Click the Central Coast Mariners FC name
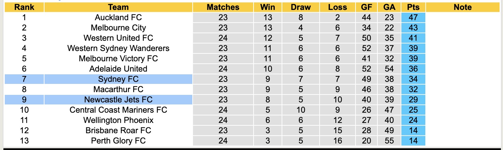The width and height of the screenshot is (503, 150). 118,110
